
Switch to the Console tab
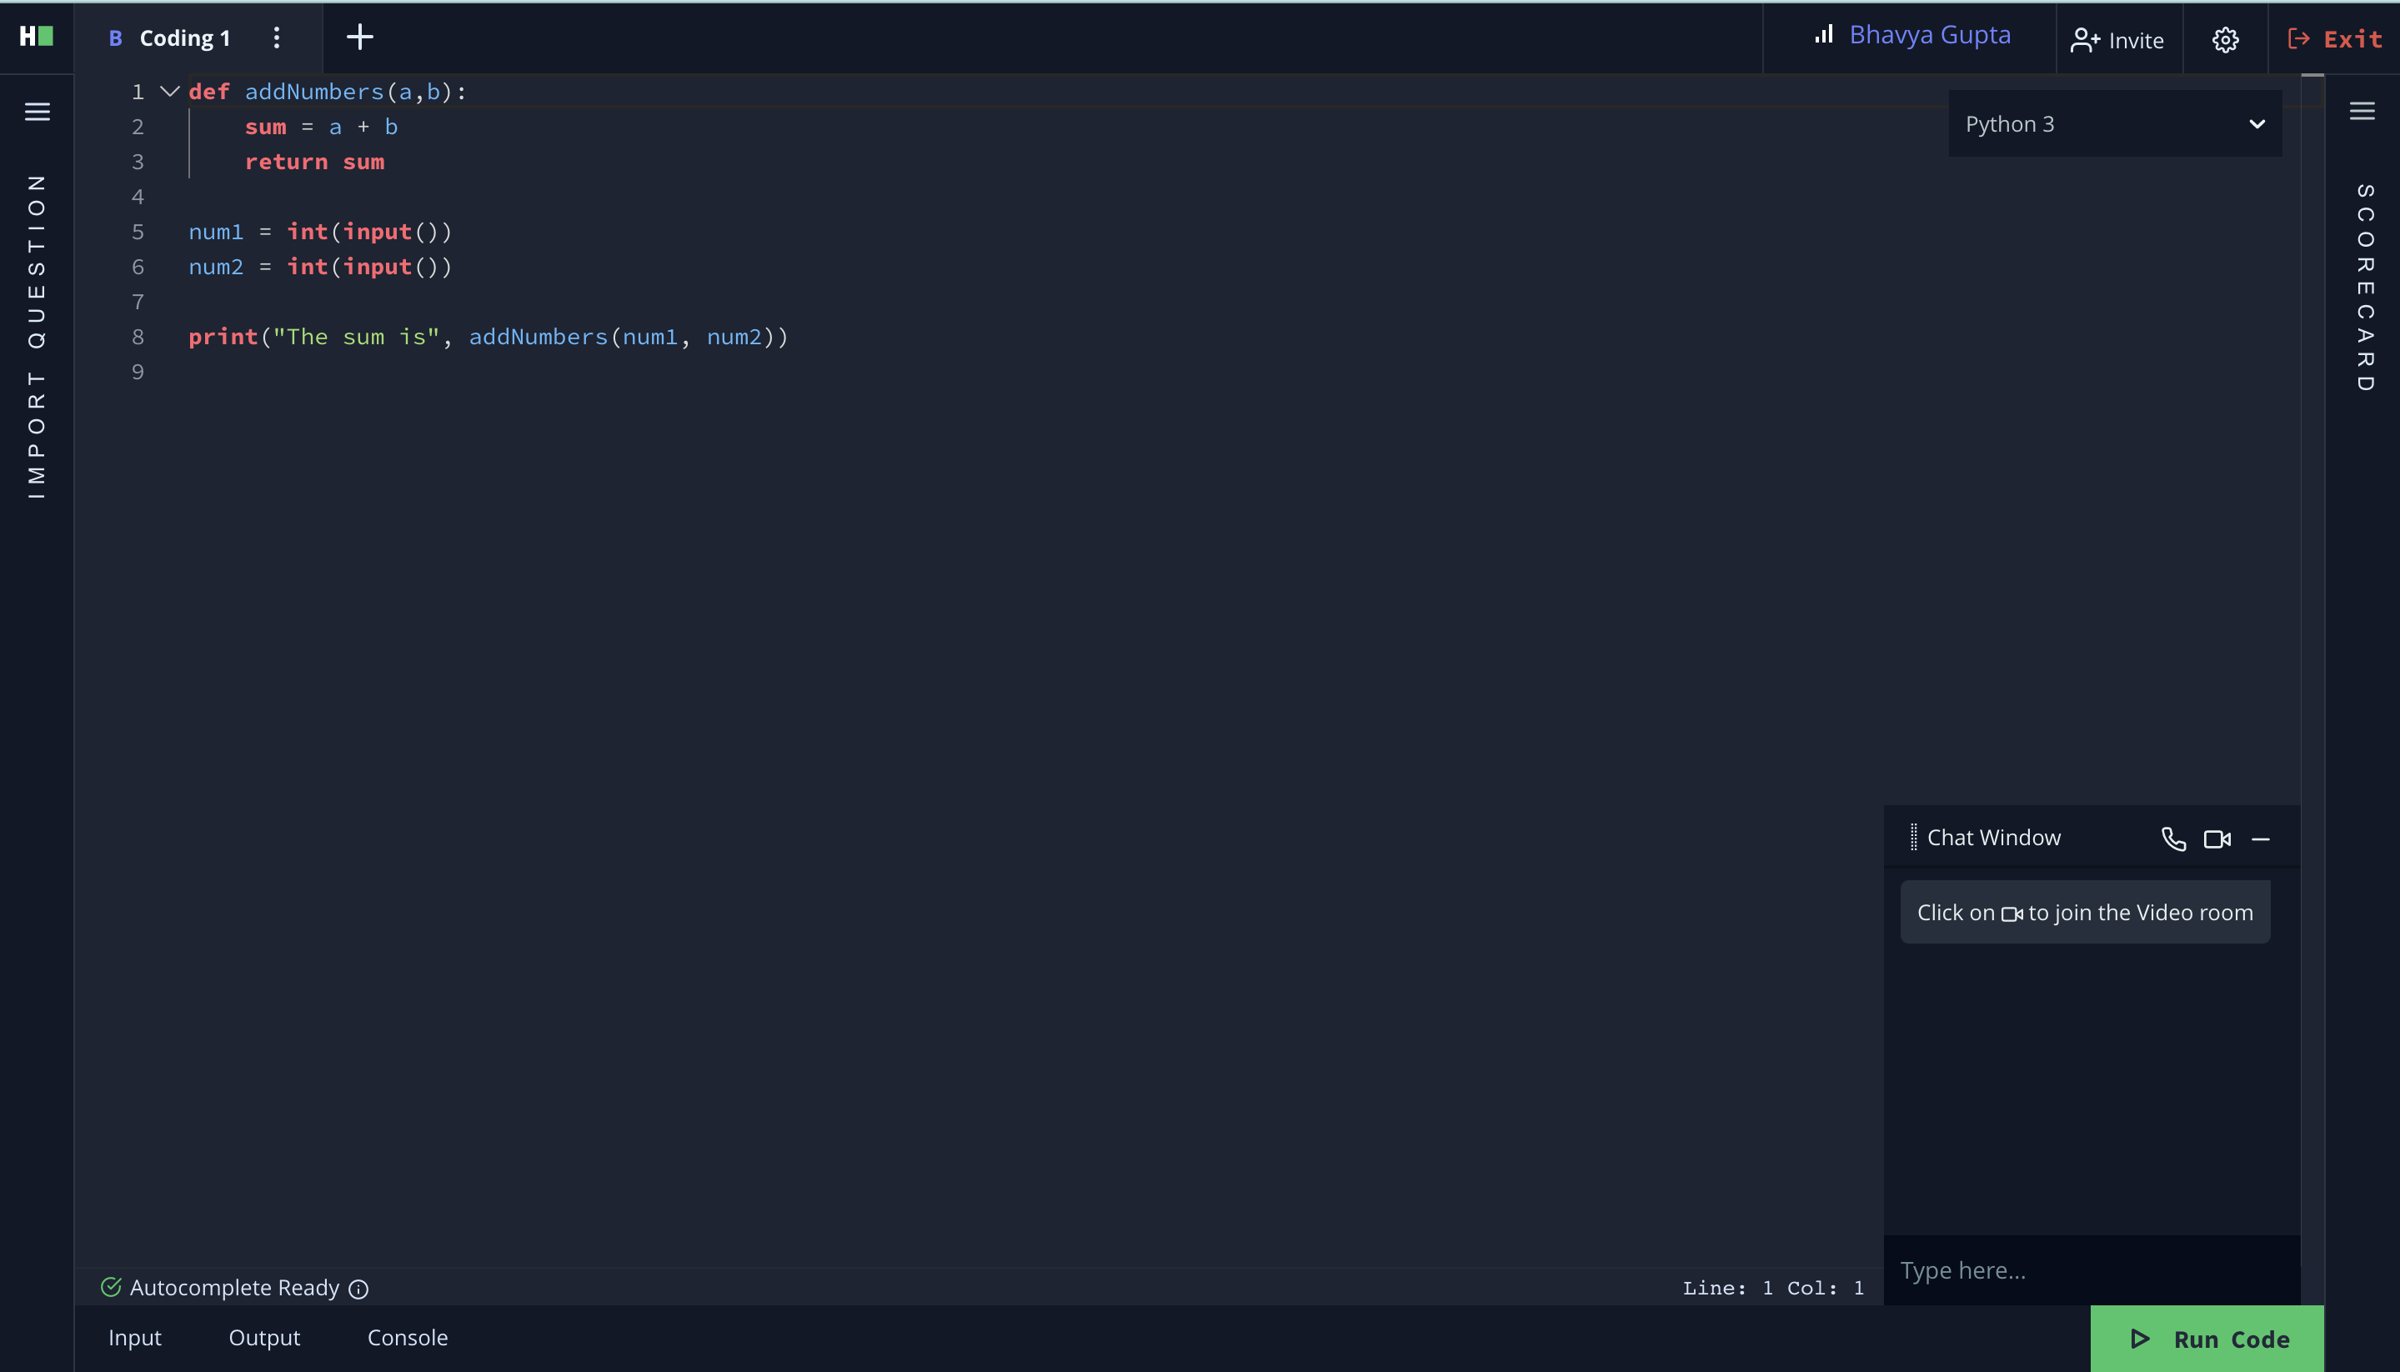407,1337
